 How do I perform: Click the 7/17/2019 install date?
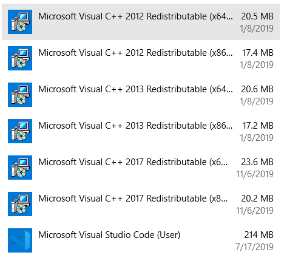pos(254,247)
